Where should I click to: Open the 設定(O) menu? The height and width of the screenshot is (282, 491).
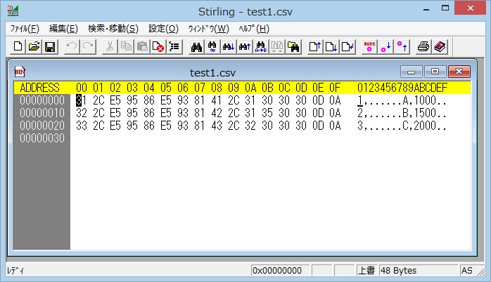click(163, 29)
